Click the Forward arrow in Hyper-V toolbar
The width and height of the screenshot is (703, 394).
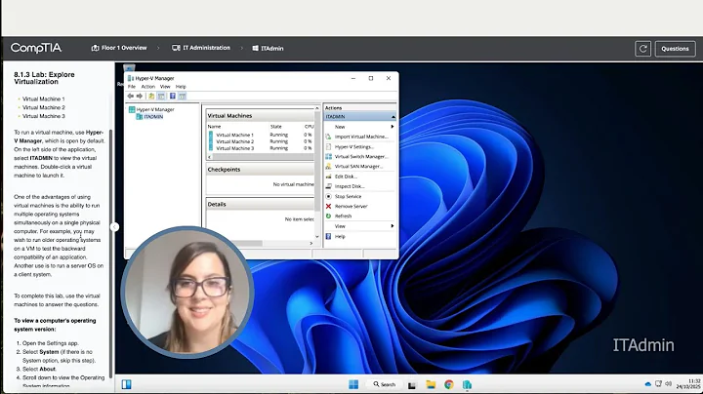pyautogui.click(x=140, y=97)
